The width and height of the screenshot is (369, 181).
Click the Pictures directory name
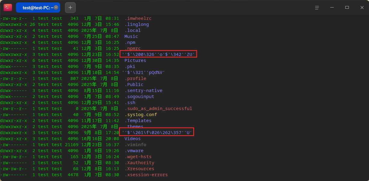coord(135,60)
